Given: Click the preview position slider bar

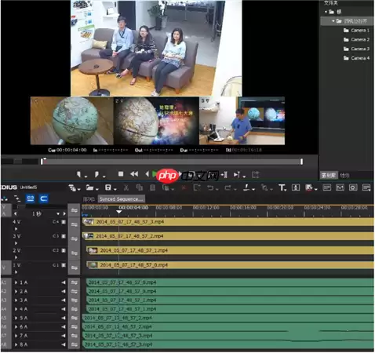Looking at the screenshot, I should pos(172,162).
